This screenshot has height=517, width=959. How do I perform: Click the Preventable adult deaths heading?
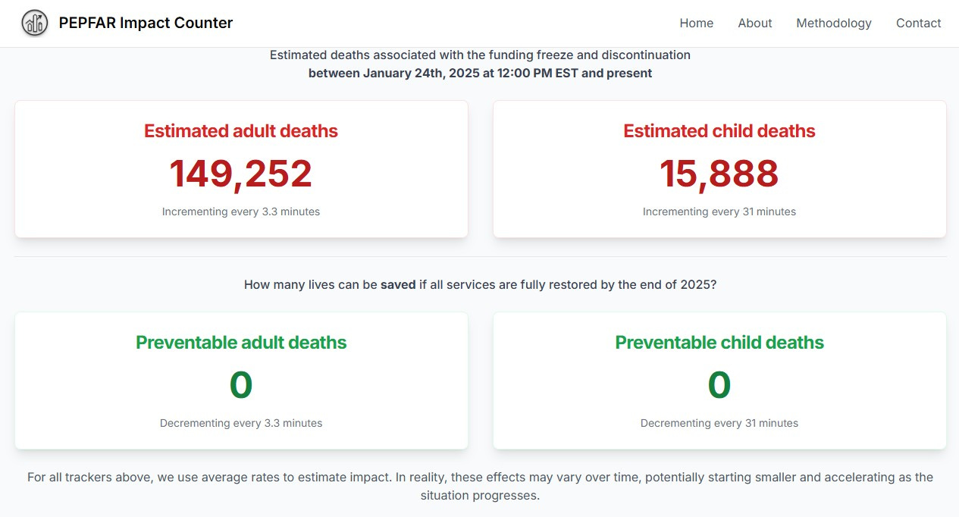pyautogui.click(x=241, y=343)
